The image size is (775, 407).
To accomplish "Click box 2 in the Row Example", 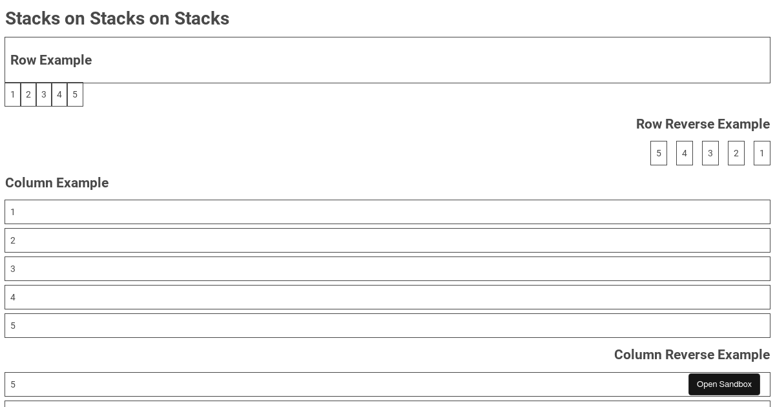I will [x=28, y=94].
